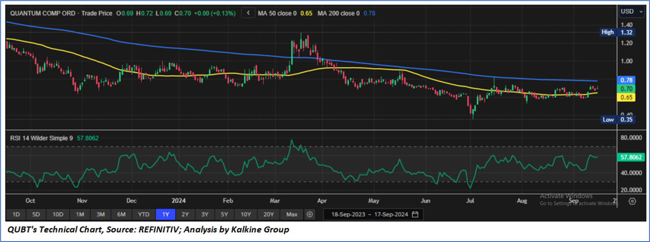The height and width of the screenshot is (242, 650).
Task: Show the Max time range
Action: [292, 214]
